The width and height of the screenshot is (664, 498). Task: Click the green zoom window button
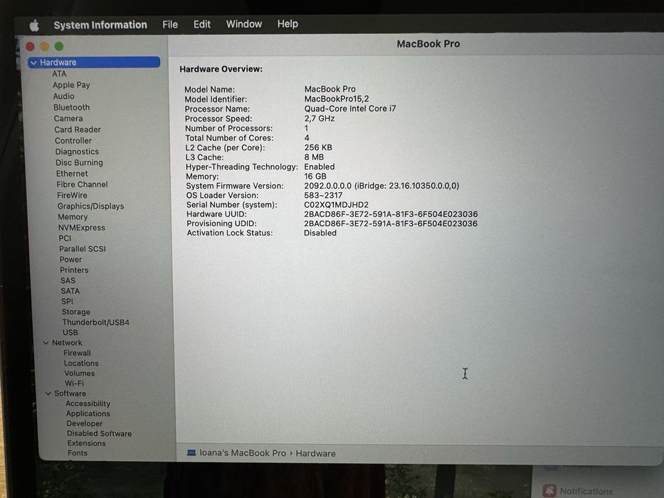[59, 46]
